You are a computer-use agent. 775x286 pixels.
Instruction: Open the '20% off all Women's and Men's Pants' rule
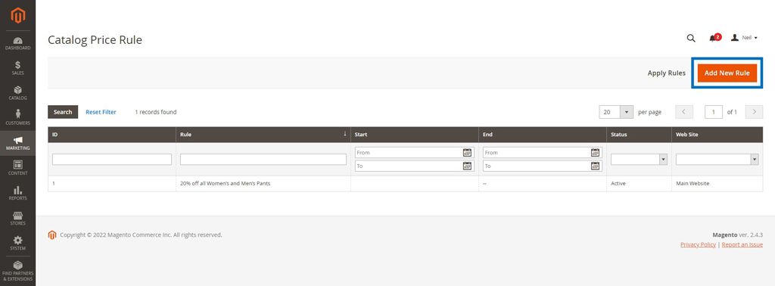tap(225, 183)
